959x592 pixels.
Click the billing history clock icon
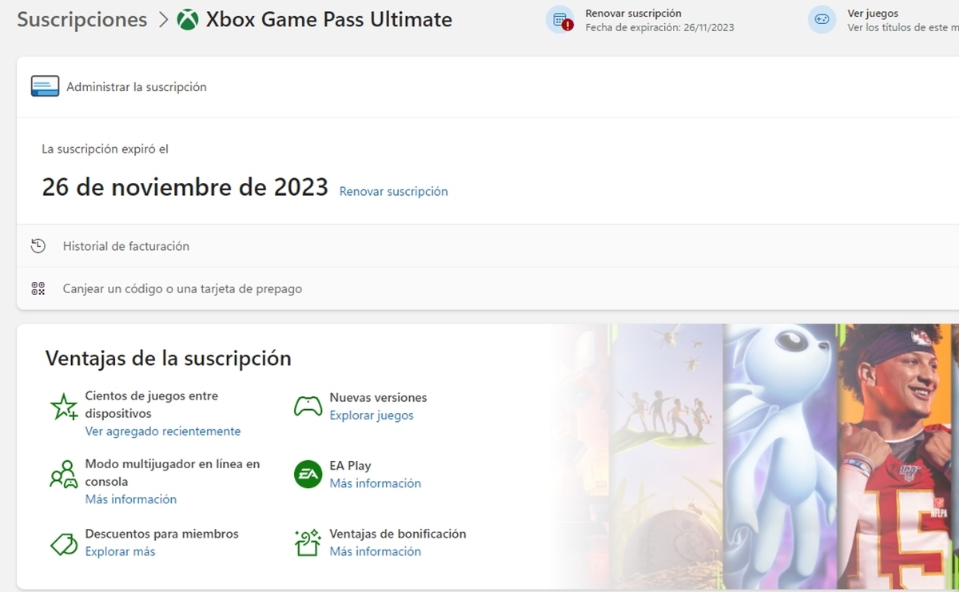tap(38, 246)
